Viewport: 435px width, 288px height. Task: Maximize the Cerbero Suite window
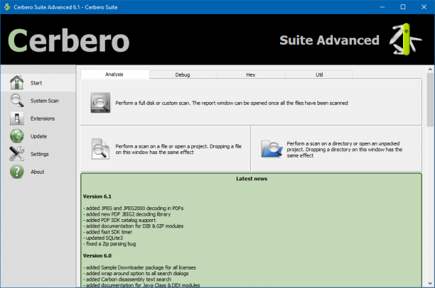[x=403, y=7]
